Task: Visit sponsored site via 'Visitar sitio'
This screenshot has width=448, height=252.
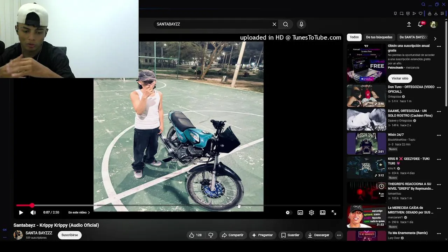Action: coord(400,78)
